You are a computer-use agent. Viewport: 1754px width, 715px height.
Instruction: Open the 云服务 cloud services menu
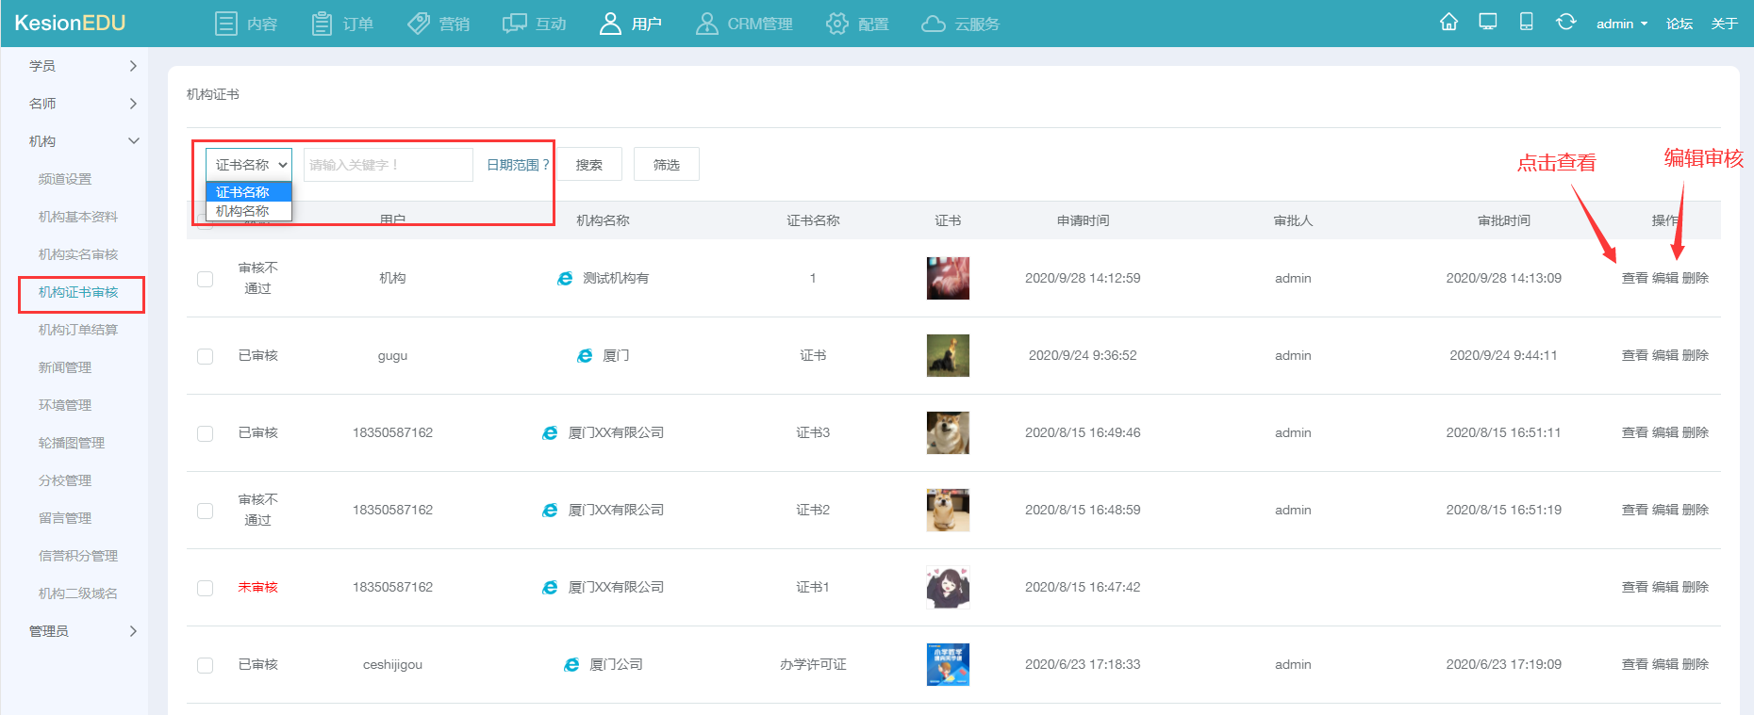[960, 24]
